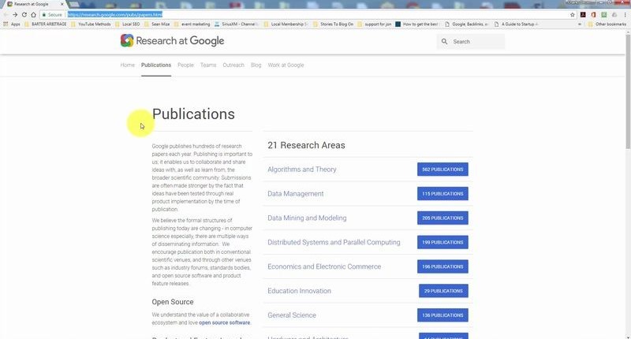
Task: Open the Work at Google tab
Action: tap(286, 65)
